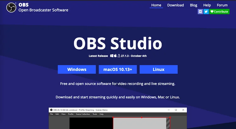
Task: Click the Linux penguin icon beside Latest Release
Action: pos(119,56)
